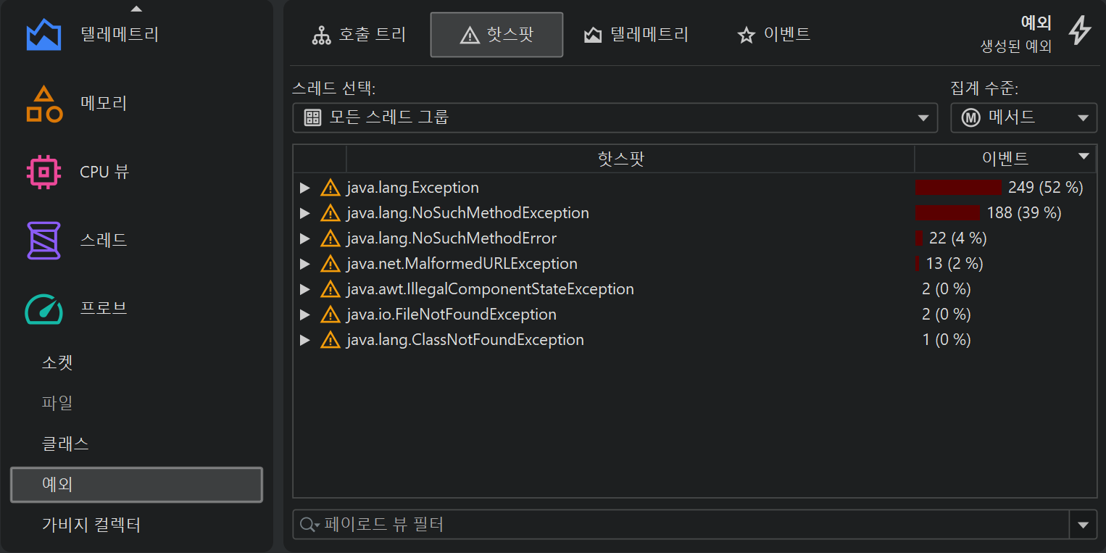The width and height of the screenshot is (1106, 553).
Task: Switch to the 호출 트리 tab
Action: [358, 35]
